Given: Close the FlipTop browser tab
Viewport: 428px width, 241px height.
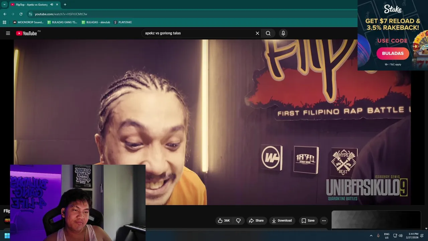Looking at the screenshot, I should click(57, 5).
